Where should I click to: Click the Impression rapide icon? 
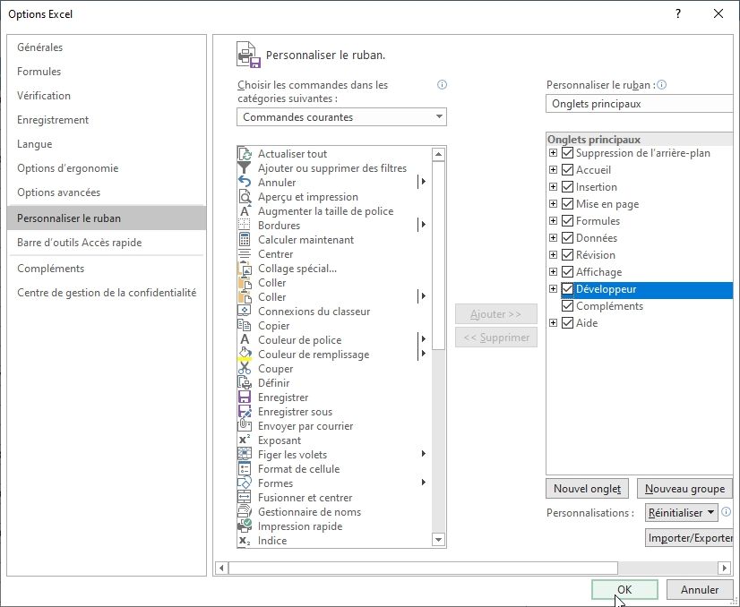pos(245,526)
